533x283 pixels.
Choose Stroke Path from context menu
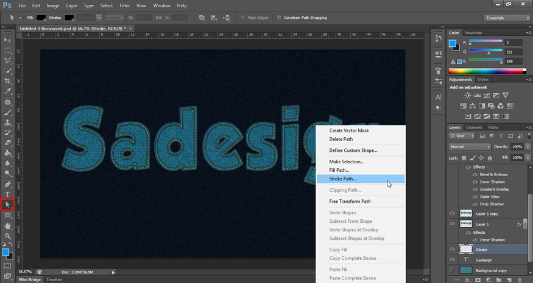tap(361, 179)
